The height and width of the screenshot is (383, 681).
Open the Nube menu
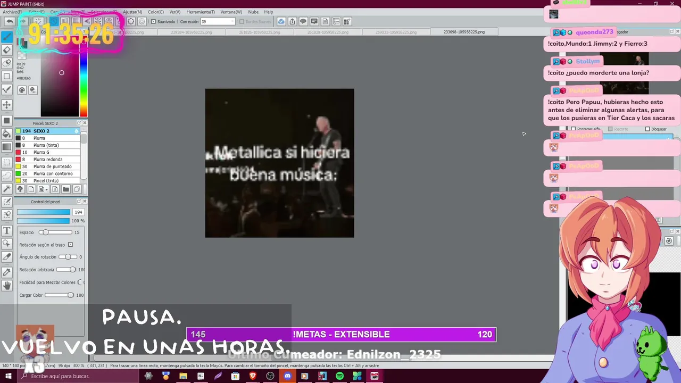[253, 12]
